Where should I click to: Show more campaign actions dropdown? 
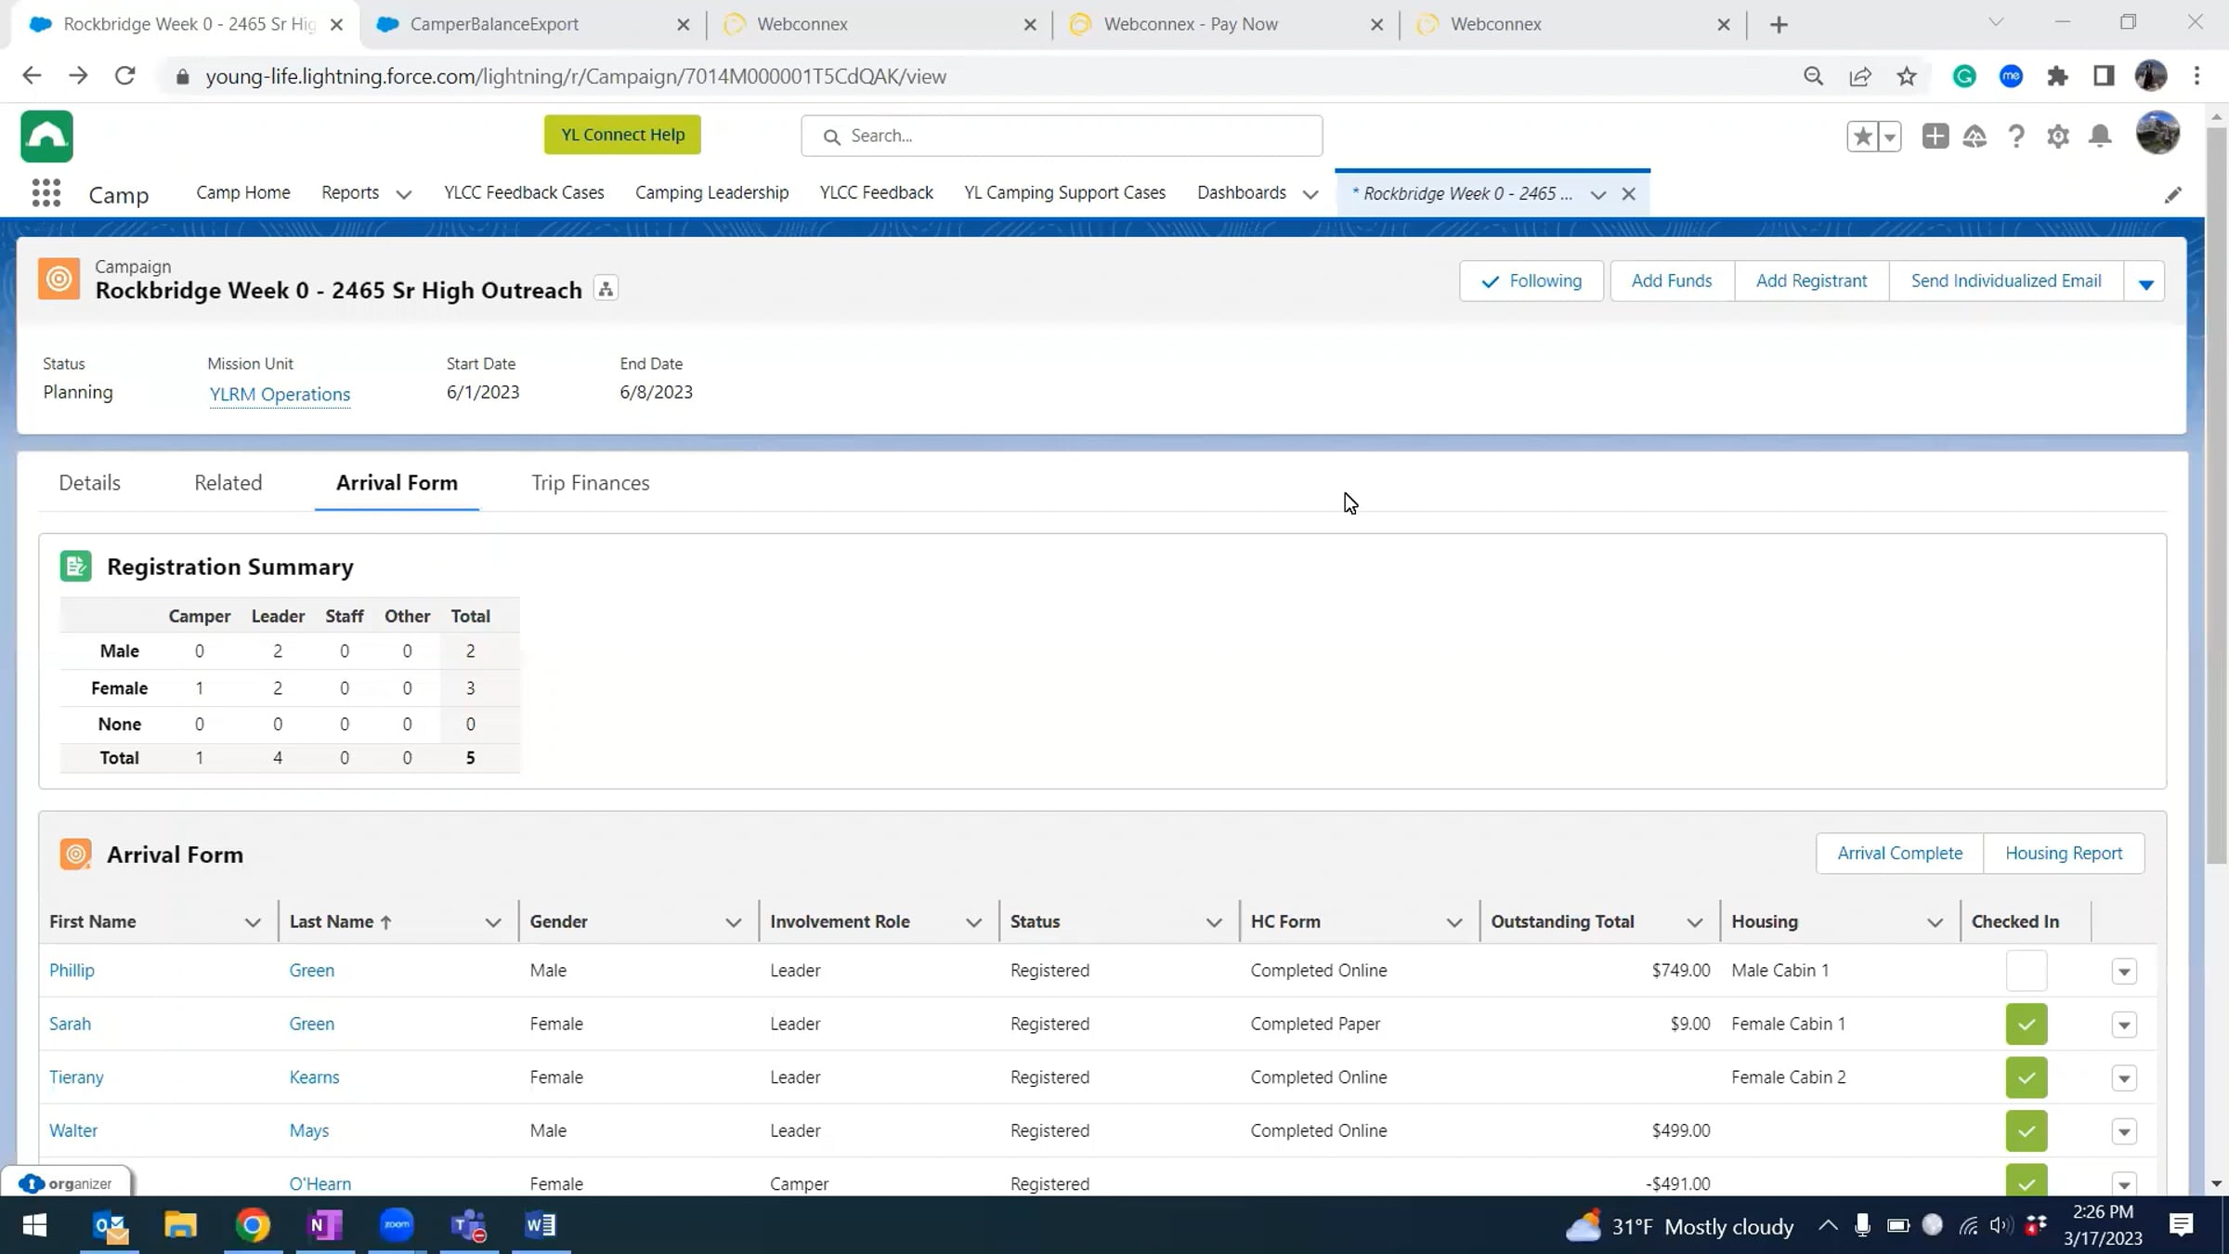pyautogui.click(x=2145, y=281)
